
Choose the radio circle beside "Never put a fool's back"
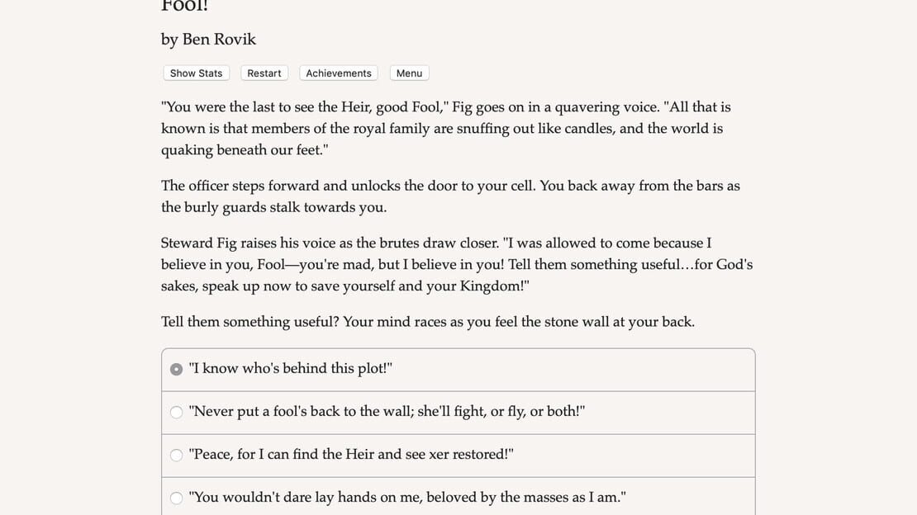[x=176, y=412]
